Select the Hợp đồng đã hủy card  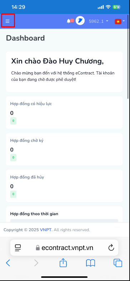point(64,186)
